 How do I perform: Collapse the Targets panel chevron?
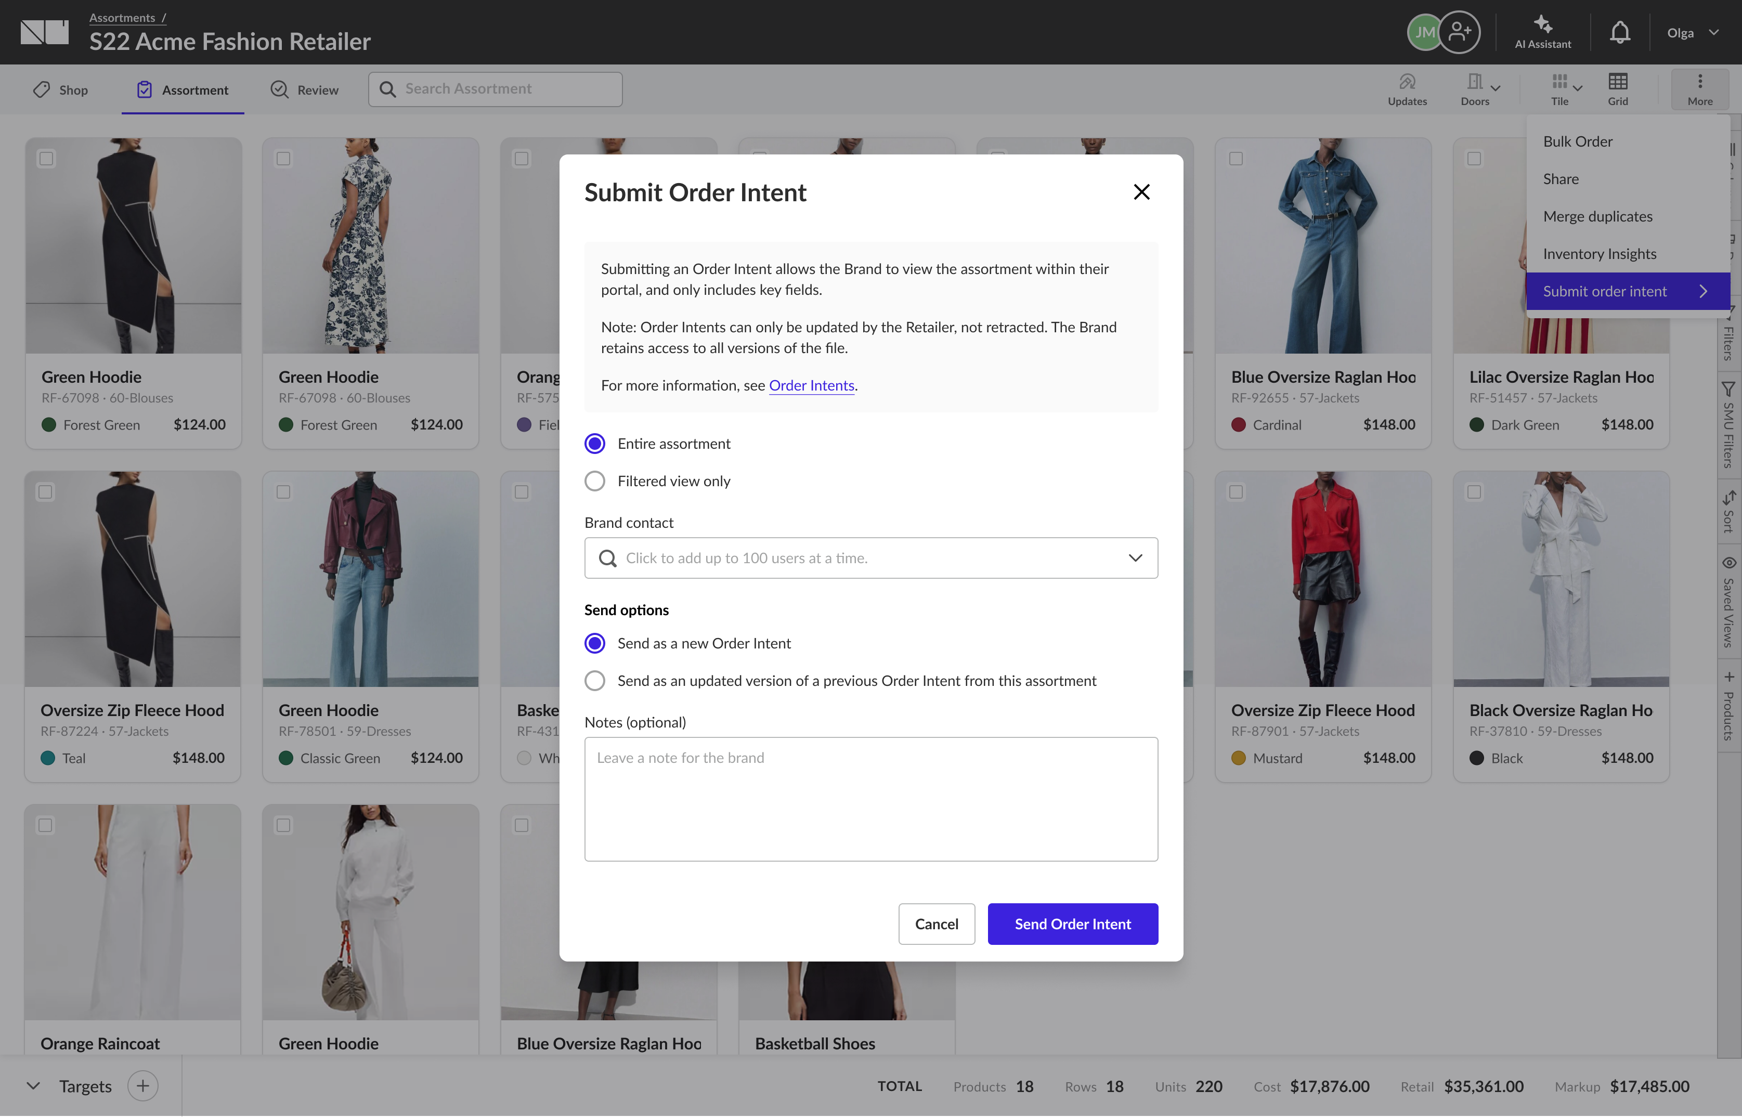33,1086
